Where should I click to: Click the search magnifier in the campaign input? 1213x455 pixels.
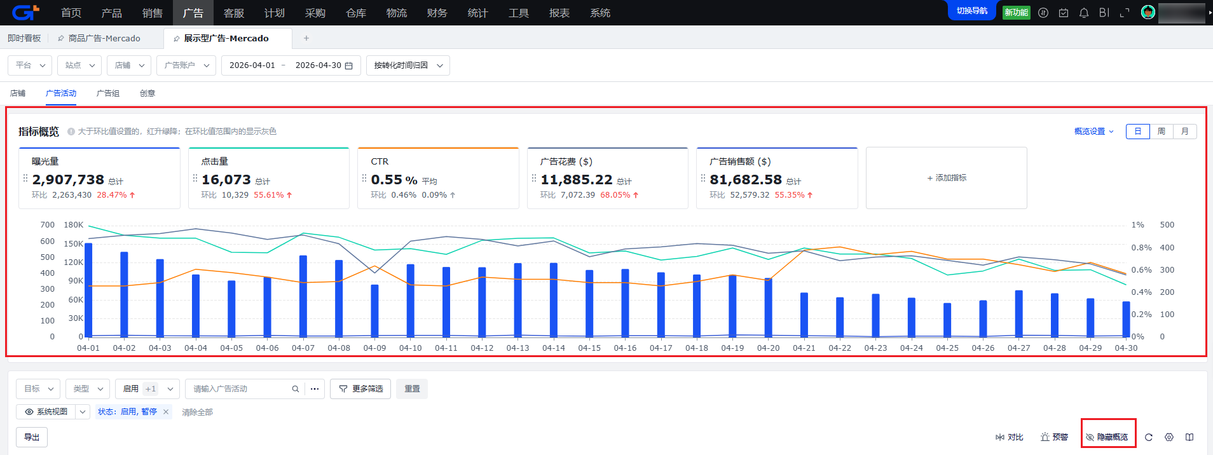(x=296, y=389)
